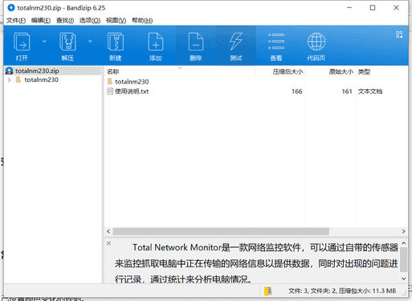Click the 文本文档 type cell
The width and height of the screenshot is (412, 301).
click(x=370, y=92)
